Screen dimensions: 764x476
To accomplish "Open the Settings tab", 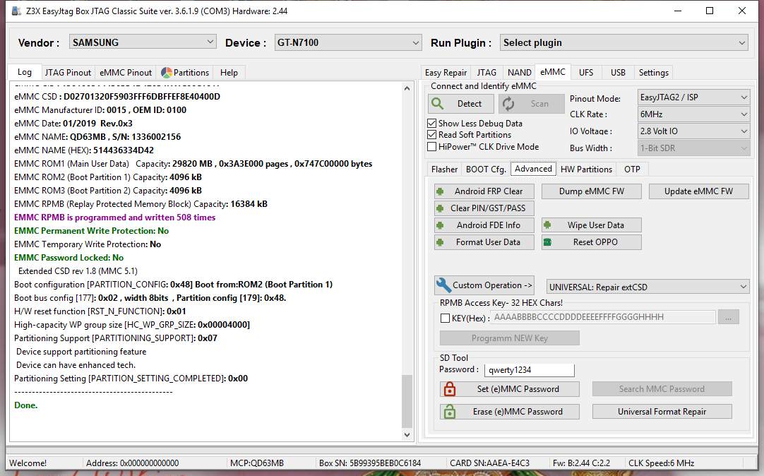I will pos(653,73).
